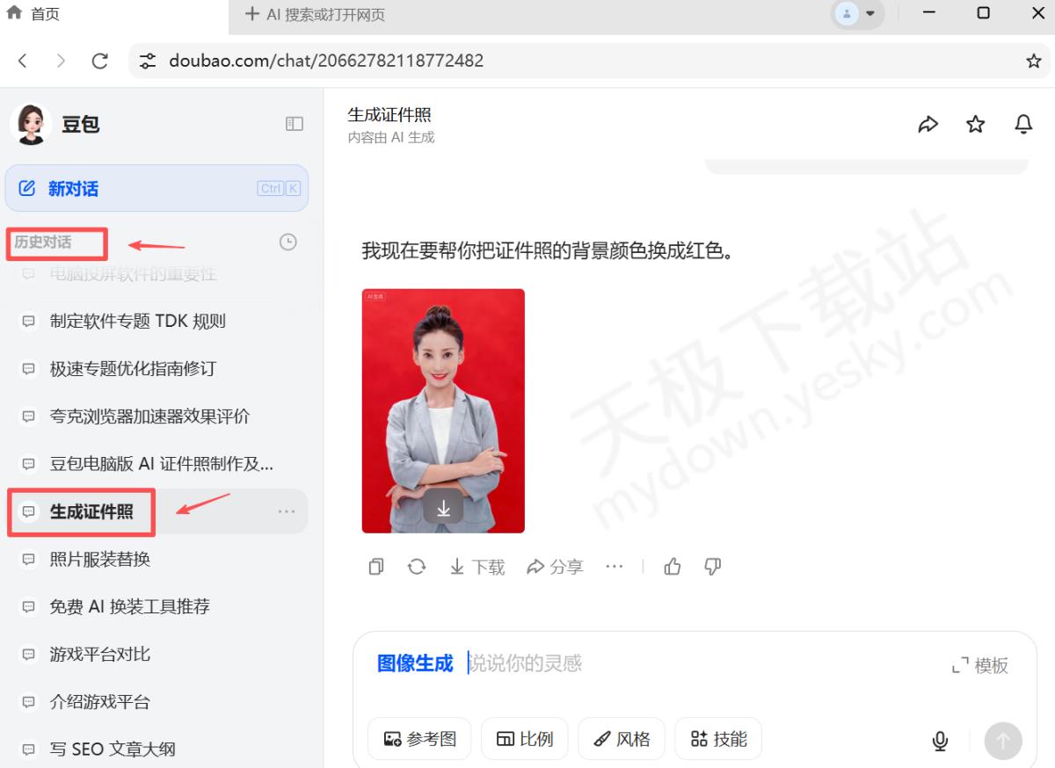This screenshot has height=768, width=1055.
Task: Expand the profile dropdown in title bar
Action: [x=857, y=14]
